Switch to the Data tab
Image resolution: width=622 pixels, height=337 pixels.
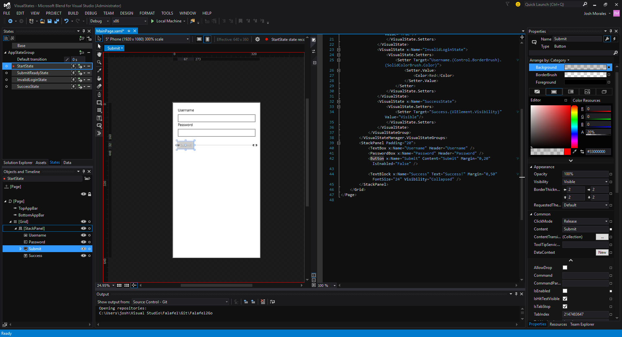tap(67, 162)
